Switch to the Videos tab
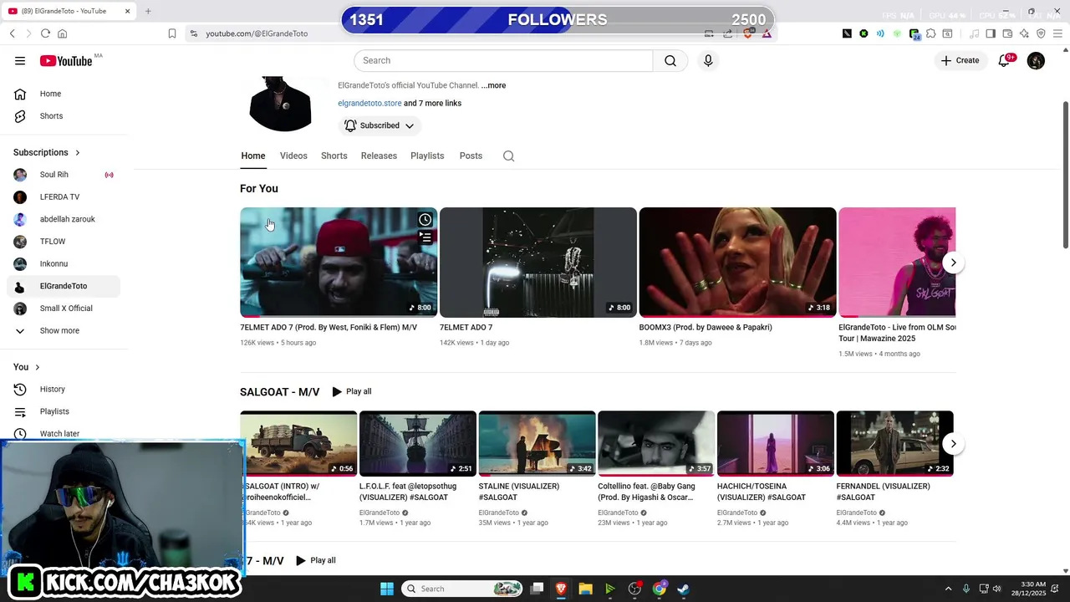Viewport: 1070px width, 602px height. [x=293, y=156]
